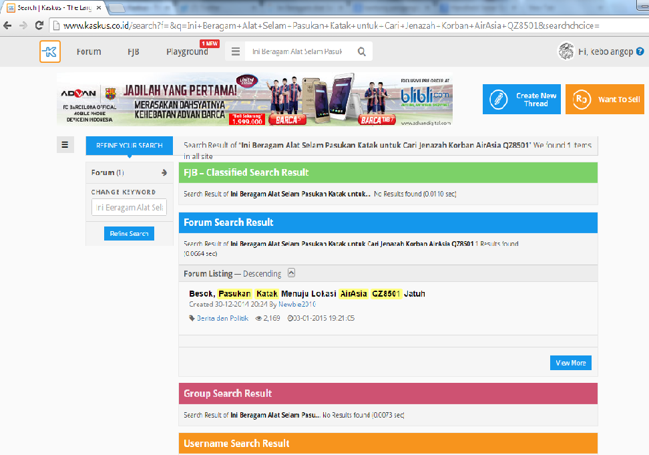The height and width of the screenshot is (455, 649).
Task: Open thread 'Besok, Pasukan Katak Menuju Lokasi'
Action: (306, 293)
